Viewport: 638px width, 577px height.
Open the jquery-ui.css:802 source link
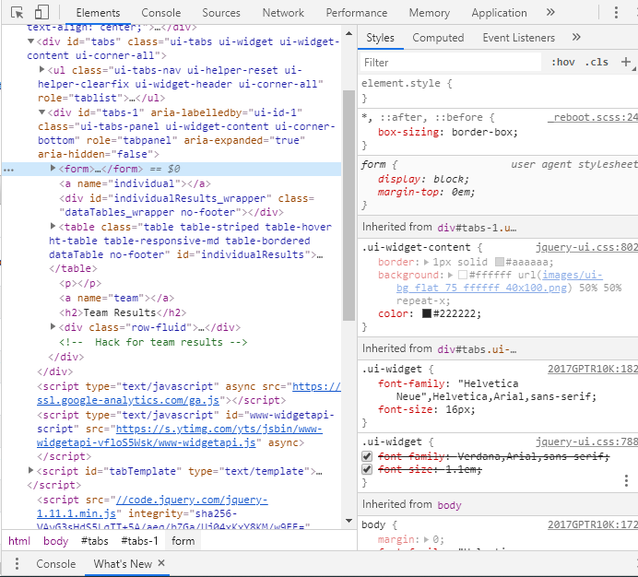click(586, 247)
